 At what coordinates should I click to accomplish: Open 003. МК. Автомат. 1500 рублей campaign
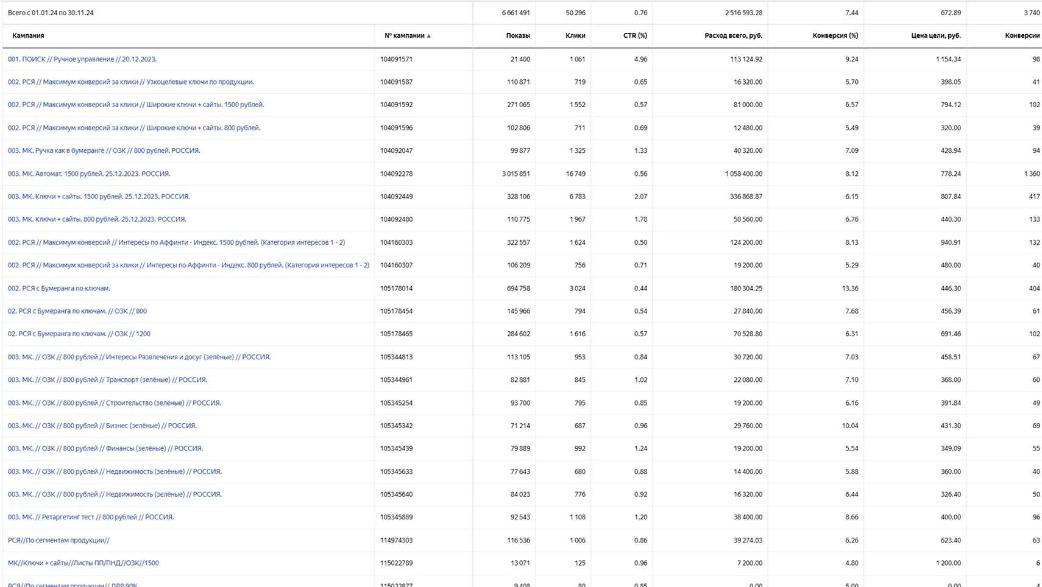89,174
